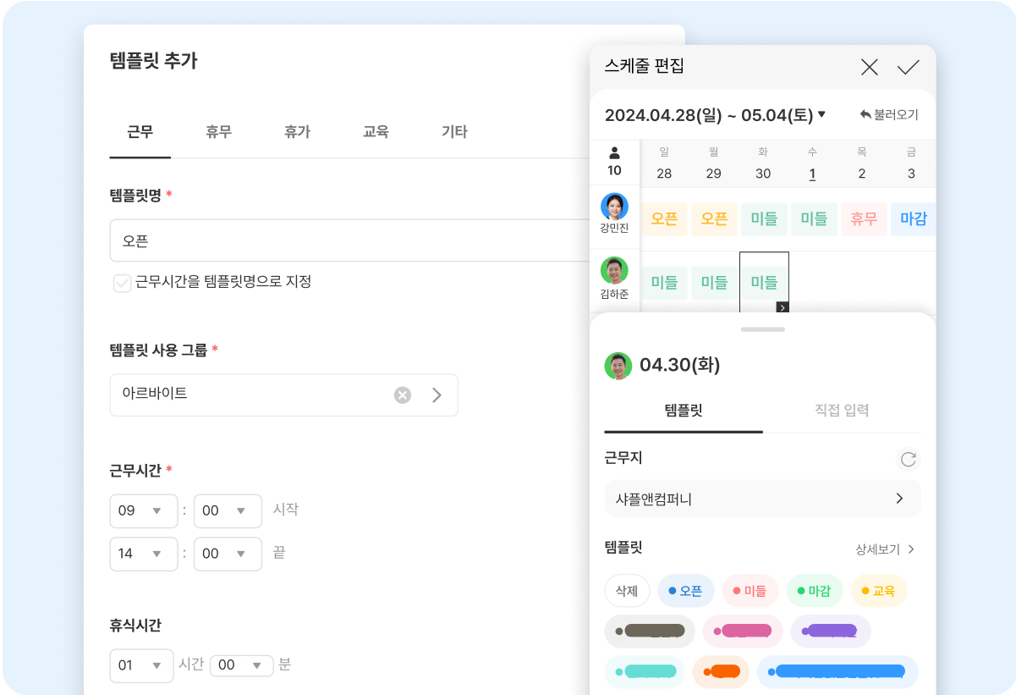The image size is (1016, 695).
Task: Click 강민진's 휴무 shift on Thursday
Action: click(x=863, y=219)
